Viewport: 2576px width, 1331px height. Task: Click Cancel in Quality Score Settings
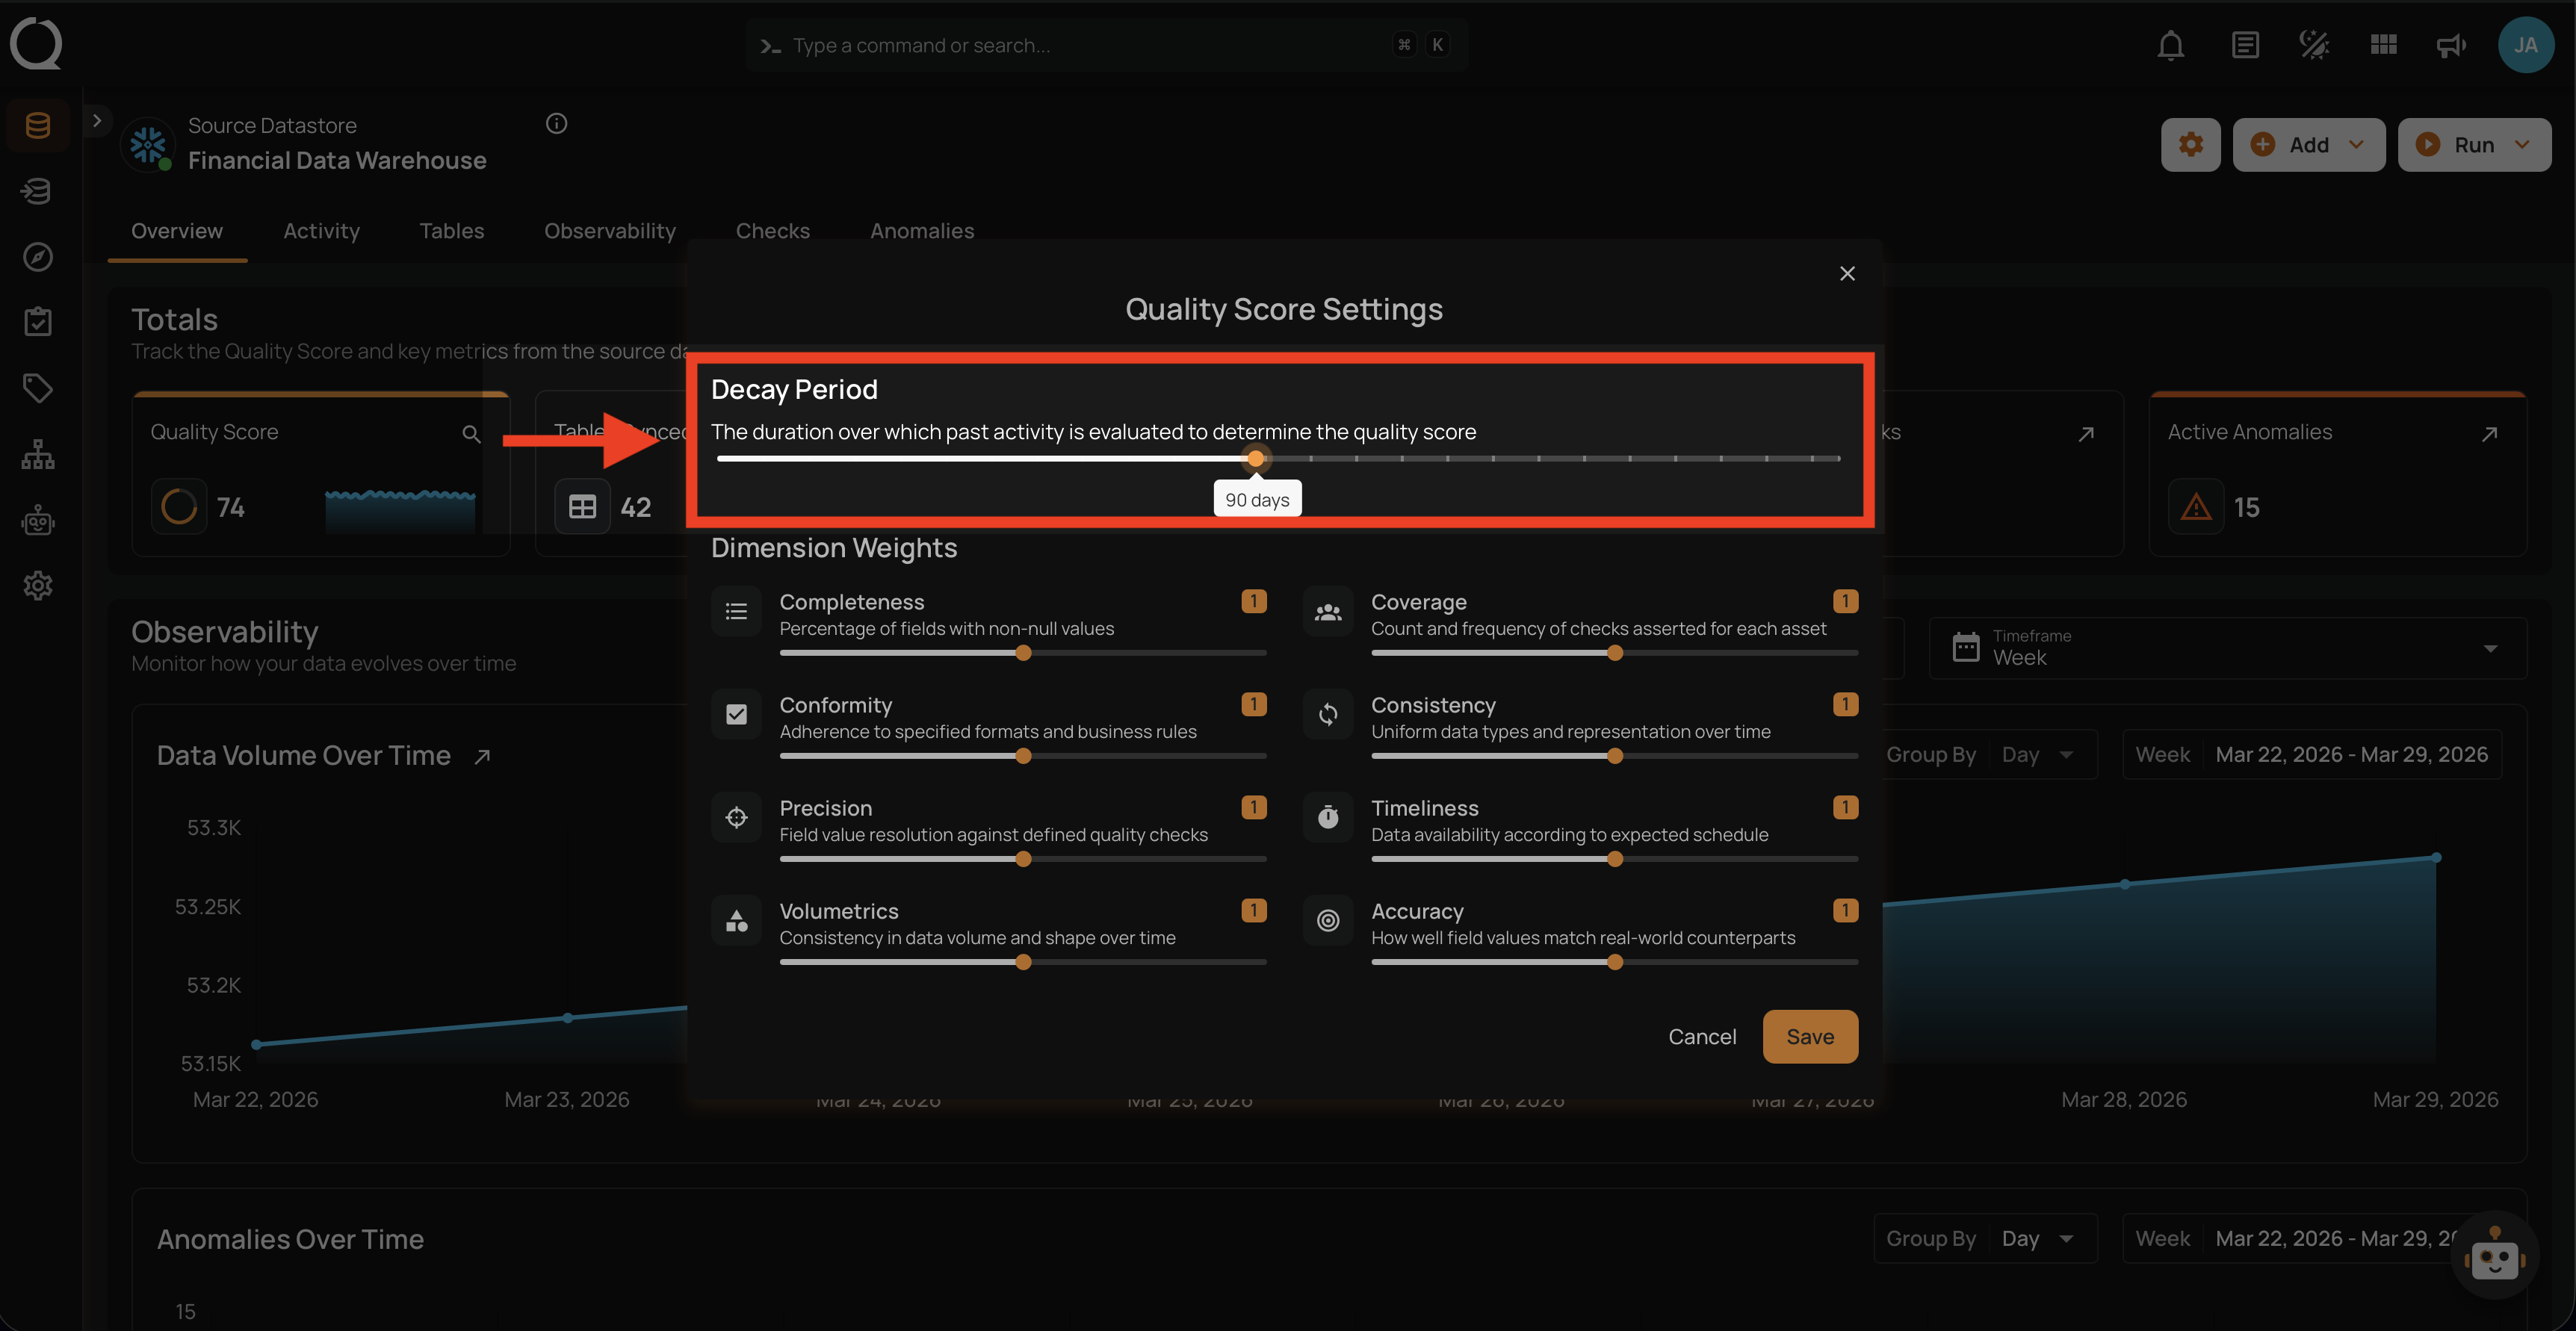pyautogui.click(x=1701, y=1037)
